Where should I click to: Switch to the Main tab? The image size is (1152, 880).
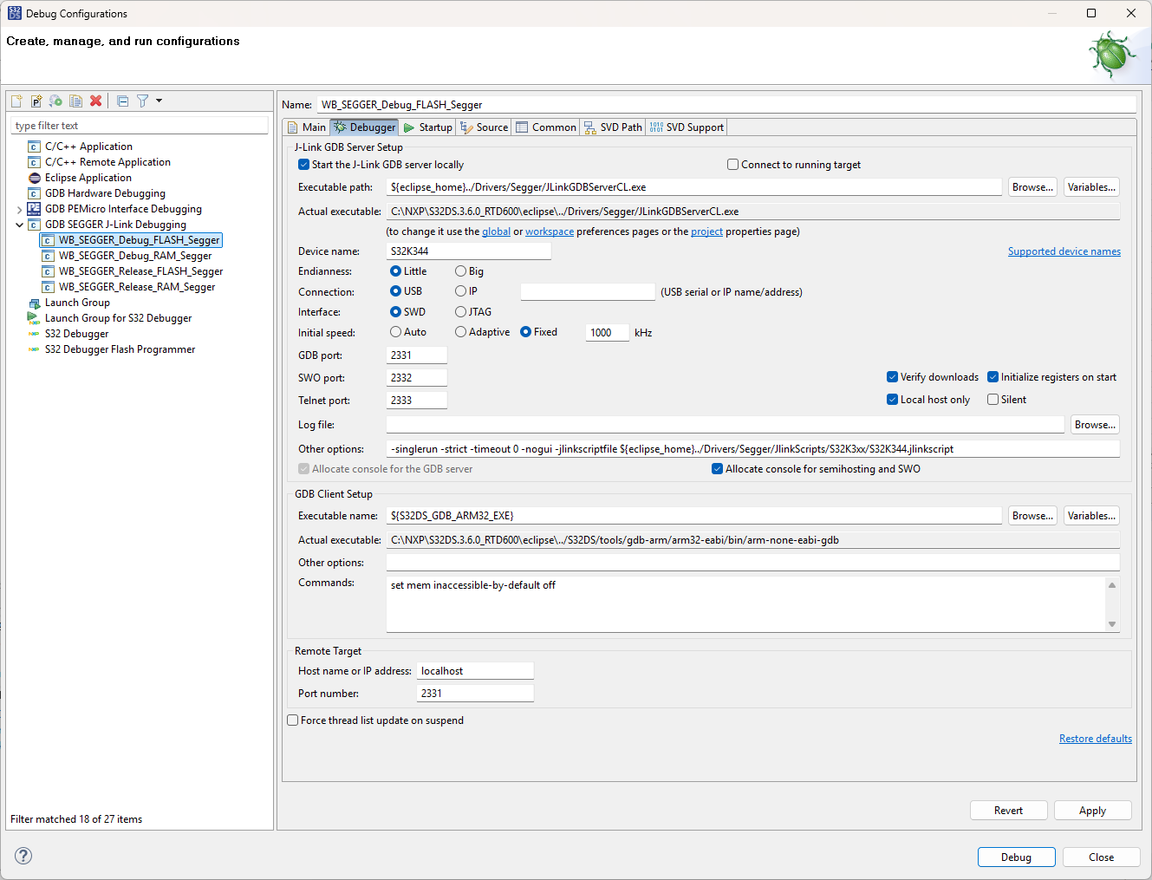(307, 127)
